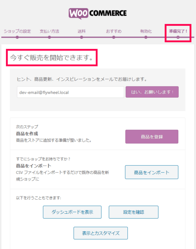Viewport: 196px width, 249px height.
Task: Click the step dot under 準備完了！
Action: point(178,37)
